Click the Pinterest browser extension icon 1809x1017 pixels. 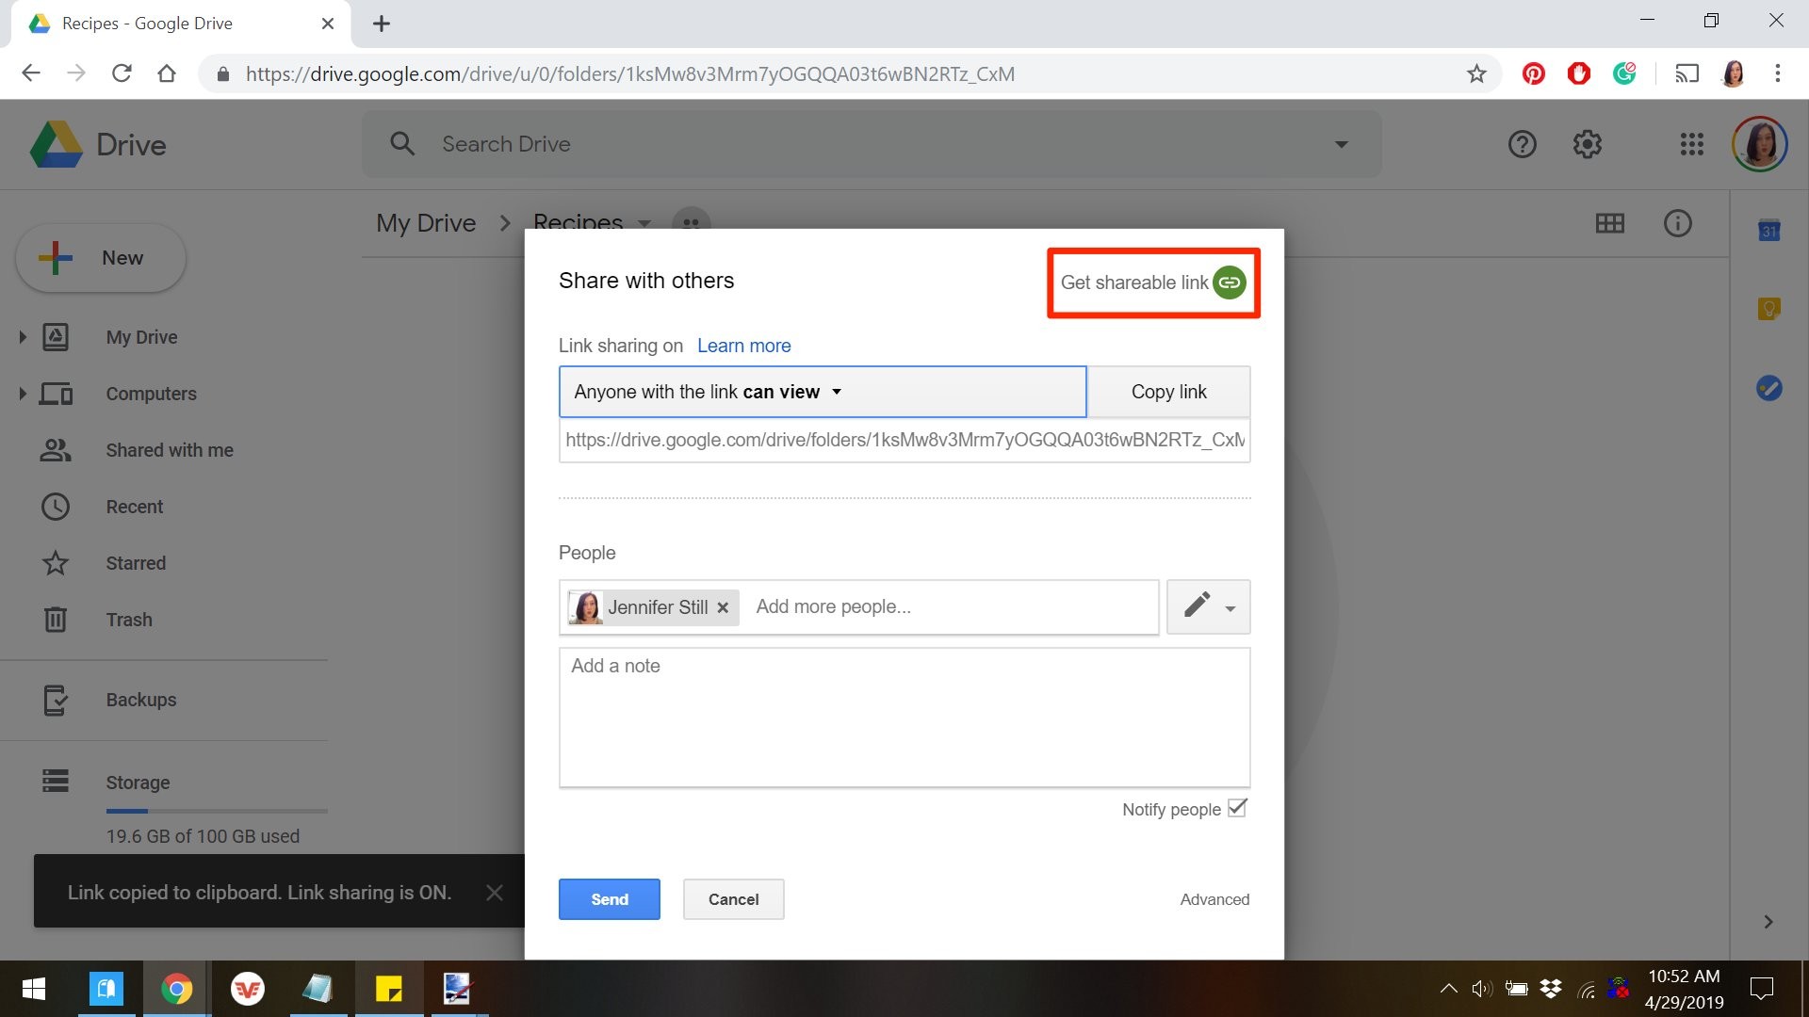click(x=1532, y=73)
